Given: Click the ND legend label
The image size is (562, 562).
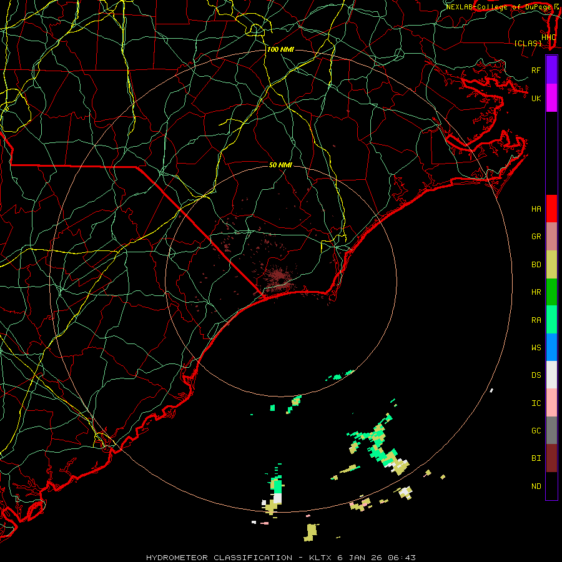Looking at the screenshot, I should point(536,486).
